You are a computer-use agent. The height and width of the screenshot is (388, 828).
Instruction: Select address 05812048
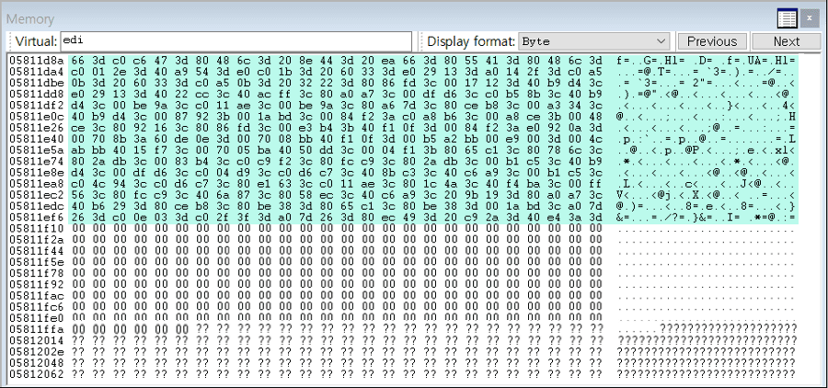[37, 363]
